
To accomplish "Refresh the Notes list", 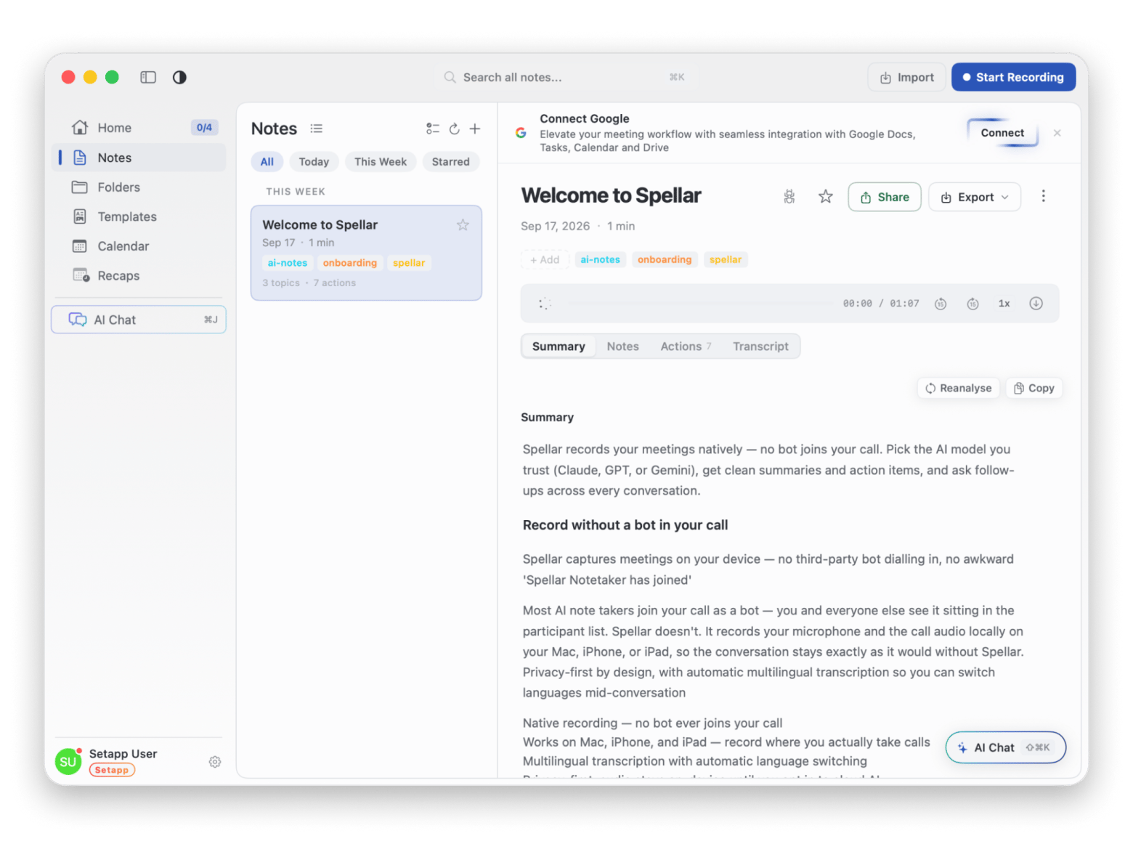I will [x=455, y=129].
